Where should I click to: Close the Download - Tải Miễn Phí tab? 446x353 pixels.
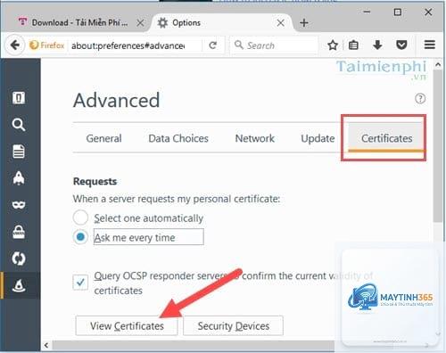pyautogui.click(x=140, y=23)
